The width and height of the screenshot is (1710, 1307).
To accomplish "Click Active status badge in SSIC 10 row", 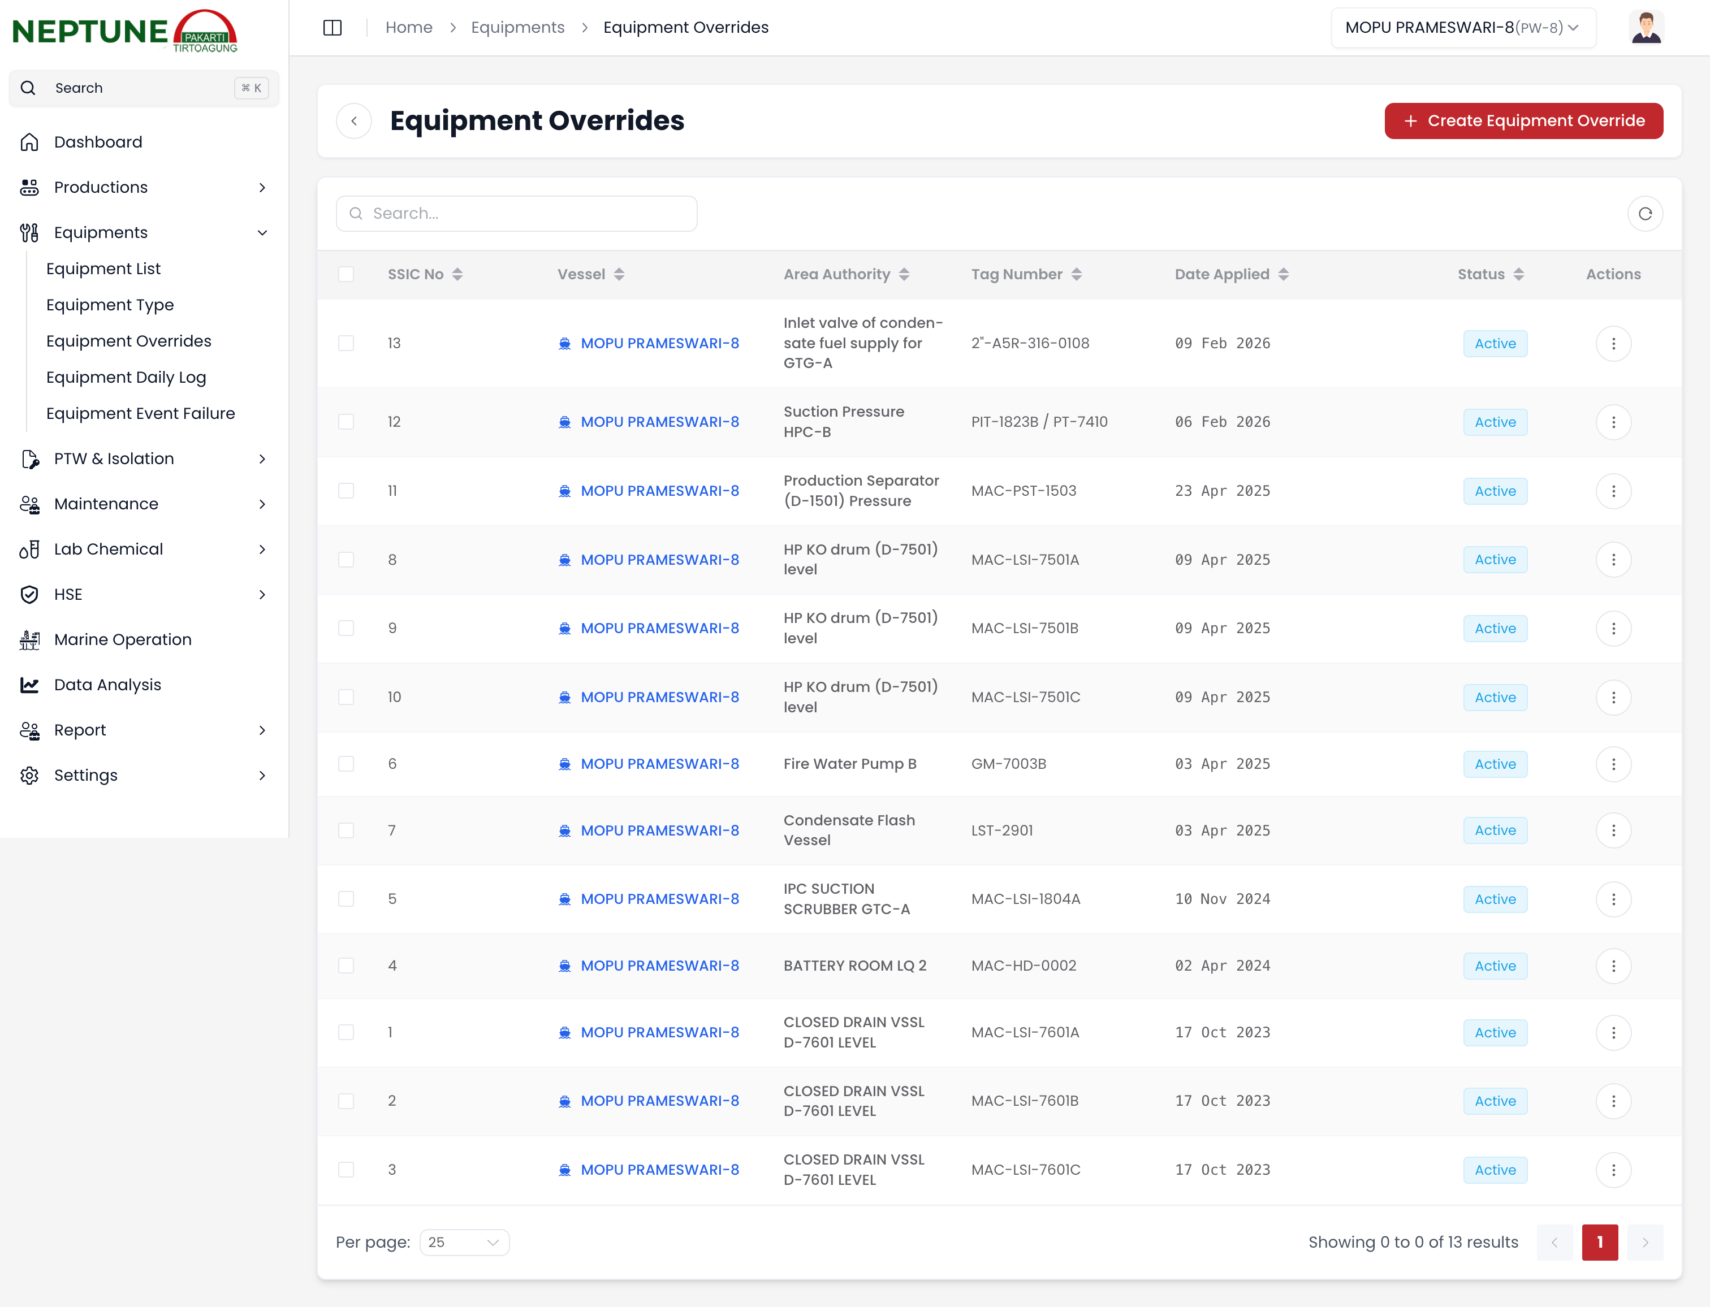I will (x=1495, y=697).
